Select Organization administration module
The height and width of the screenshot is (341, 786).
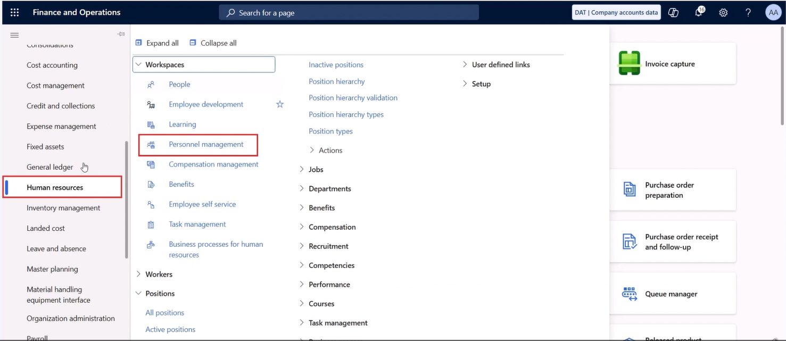pos(71,319)
